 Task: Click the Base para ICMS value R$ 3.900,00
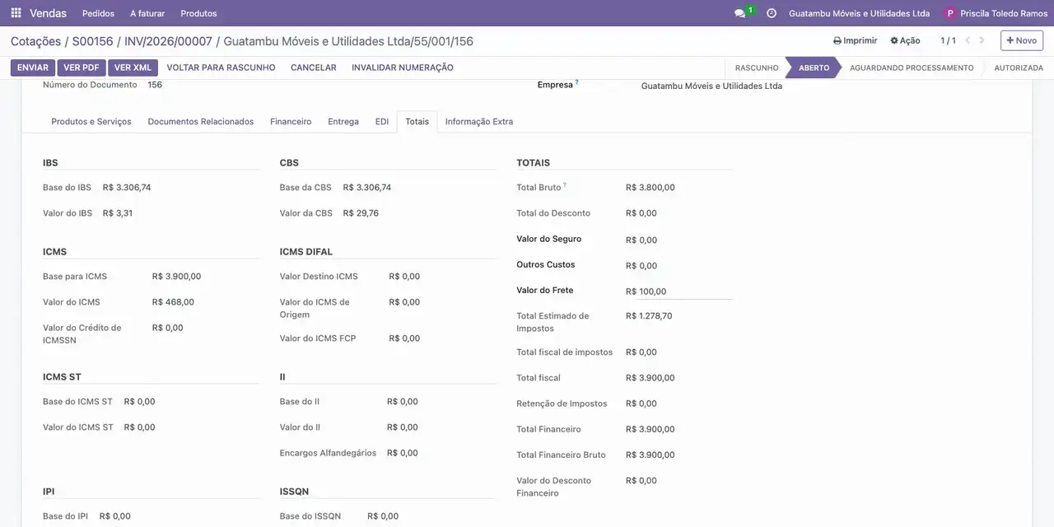[176, 277]
